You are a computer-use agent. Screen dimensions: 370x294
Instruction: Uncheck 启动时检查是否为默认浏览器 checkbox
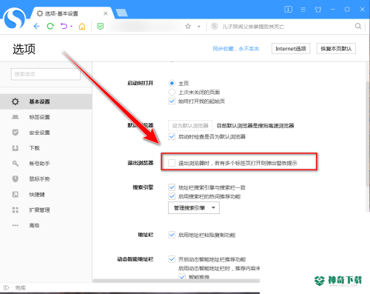coord(172,136)
